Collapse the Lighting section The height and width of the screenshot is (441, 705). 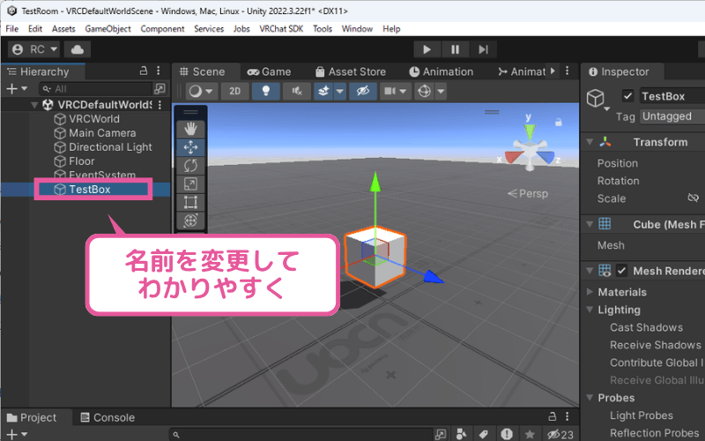590,310
